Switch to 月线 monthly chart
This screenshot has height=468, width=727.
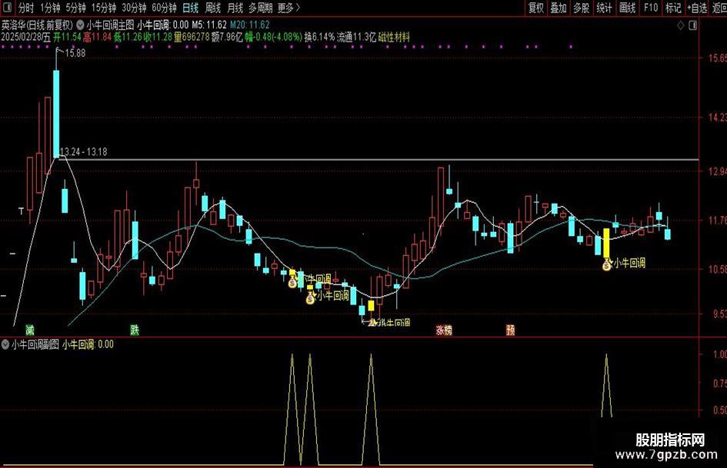tap(235, 8)
